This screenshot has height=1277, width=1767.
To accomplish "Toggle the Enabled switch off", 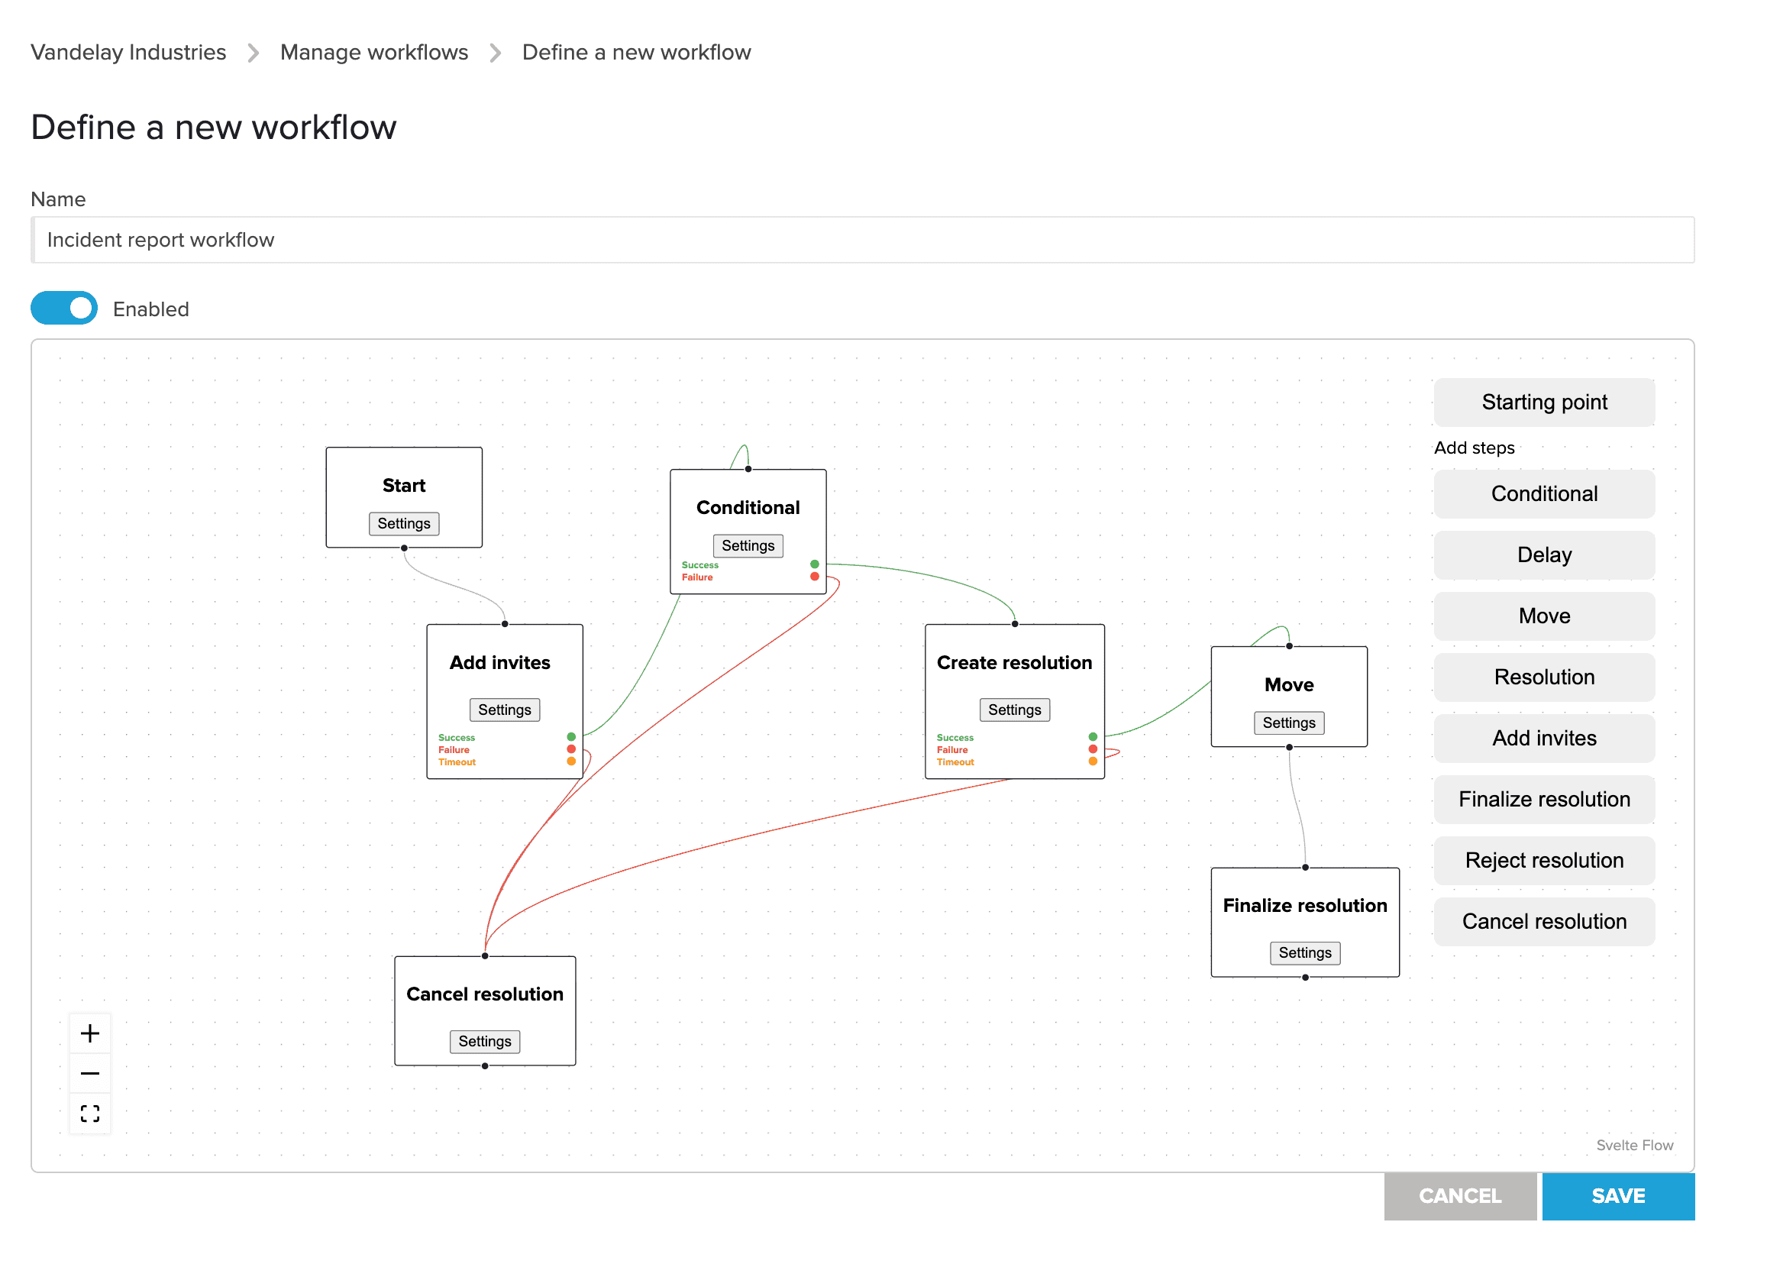I will tap(63, 308).
